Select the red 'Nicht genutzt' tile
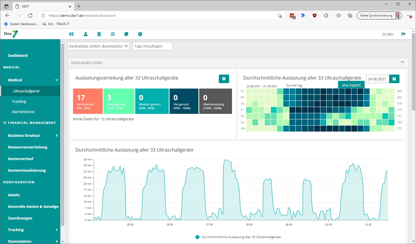 tap(88, 101)
